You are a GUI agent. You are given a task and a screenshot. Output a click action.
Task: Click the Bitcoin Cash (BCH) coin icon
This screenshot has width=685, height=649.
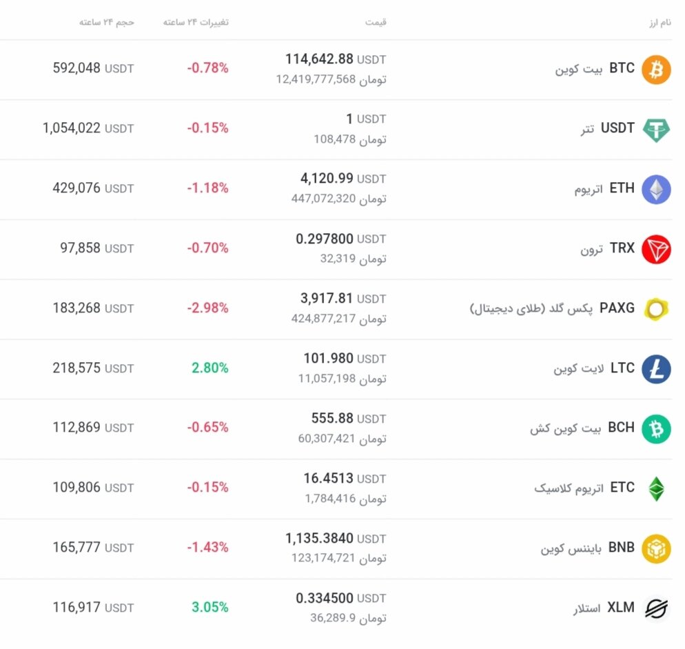point(655,428)
